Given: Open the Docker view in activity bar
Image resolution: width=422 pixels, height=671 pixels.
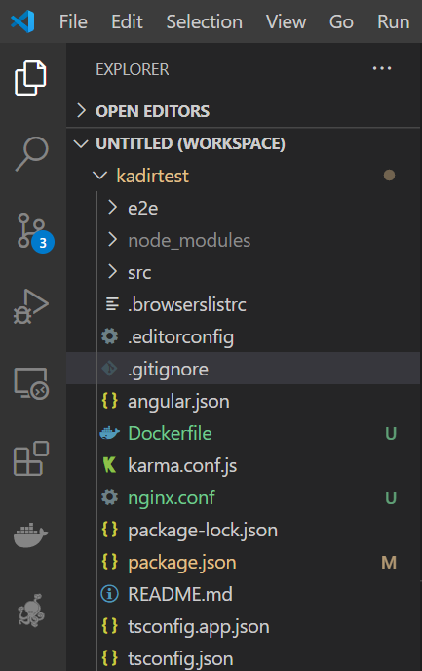Looking at the screenshot, I should [x=31, y=534].
